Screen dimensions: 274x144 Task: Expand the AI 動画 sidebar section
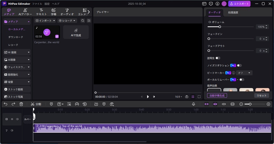click(17, 52)
